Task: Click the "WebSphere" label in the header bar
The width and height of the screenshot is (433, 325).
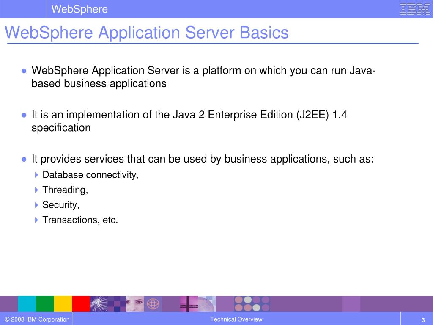Action: pos(79,9)
